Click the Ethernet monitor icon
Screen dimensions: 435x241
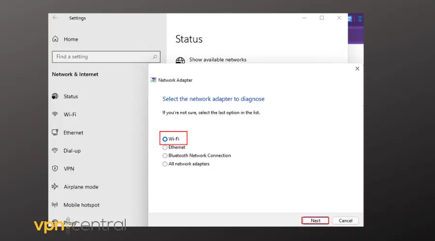pos(55,132)
